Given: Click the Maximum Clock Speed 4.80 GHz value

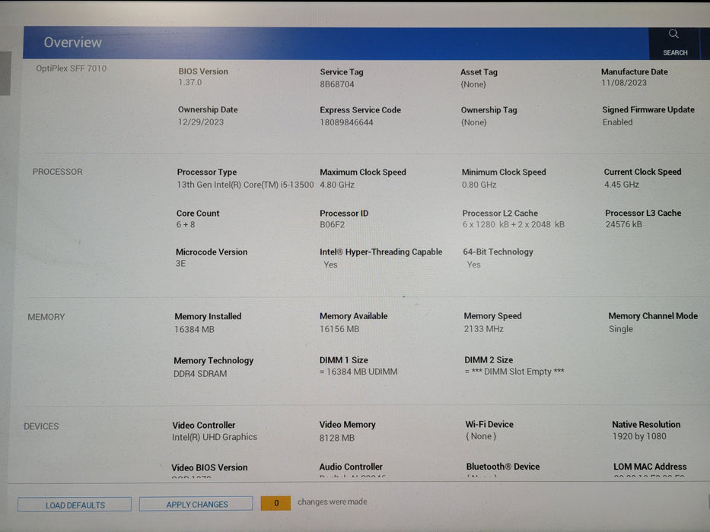Looking at the screenshot, I should [x=337, y=185].
